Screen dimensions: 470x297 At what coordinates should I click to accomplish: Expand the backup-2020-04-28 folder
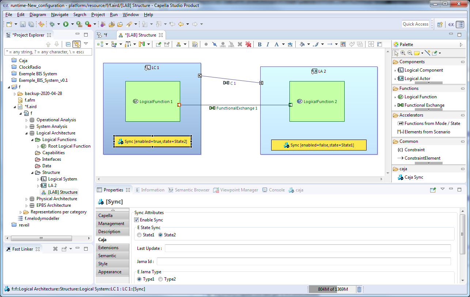[x=15, y=94]
